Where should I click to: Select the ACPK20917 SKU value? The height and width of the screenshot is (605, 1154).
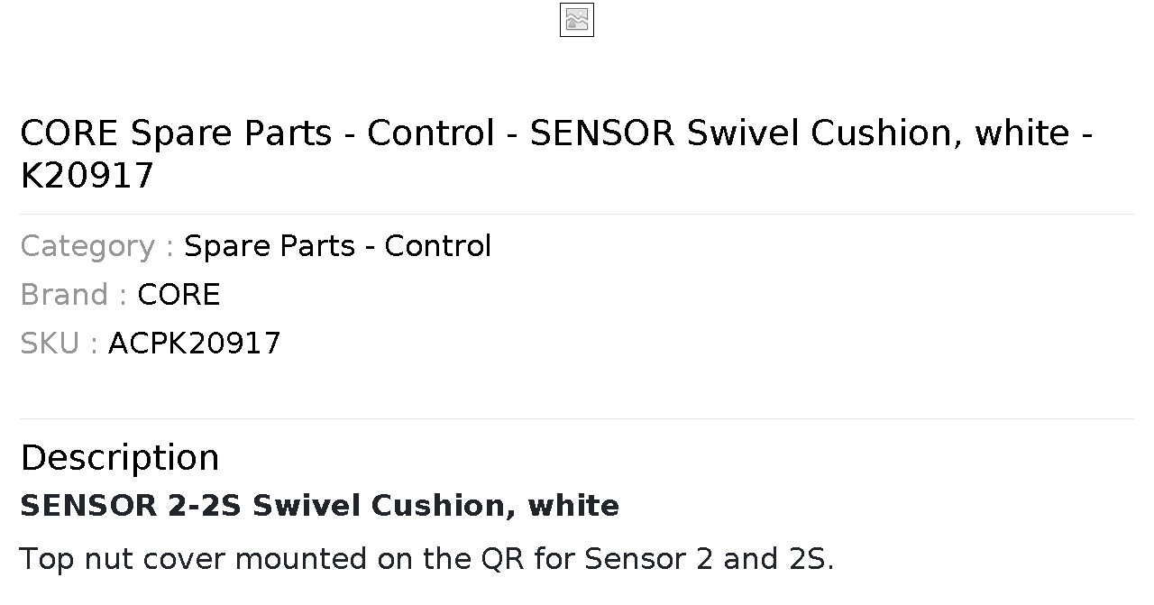click(195, 344)
